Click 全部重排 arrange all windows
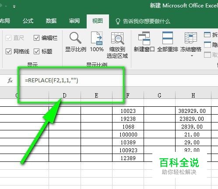This screenshot has height=189, width=218. (x=168, y=42)
